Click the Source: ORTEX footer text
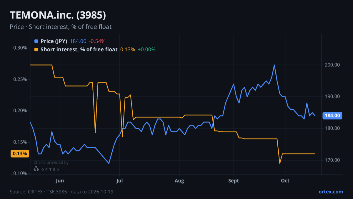This screenshot has height=199, width=353. click(x=61, y=192)
